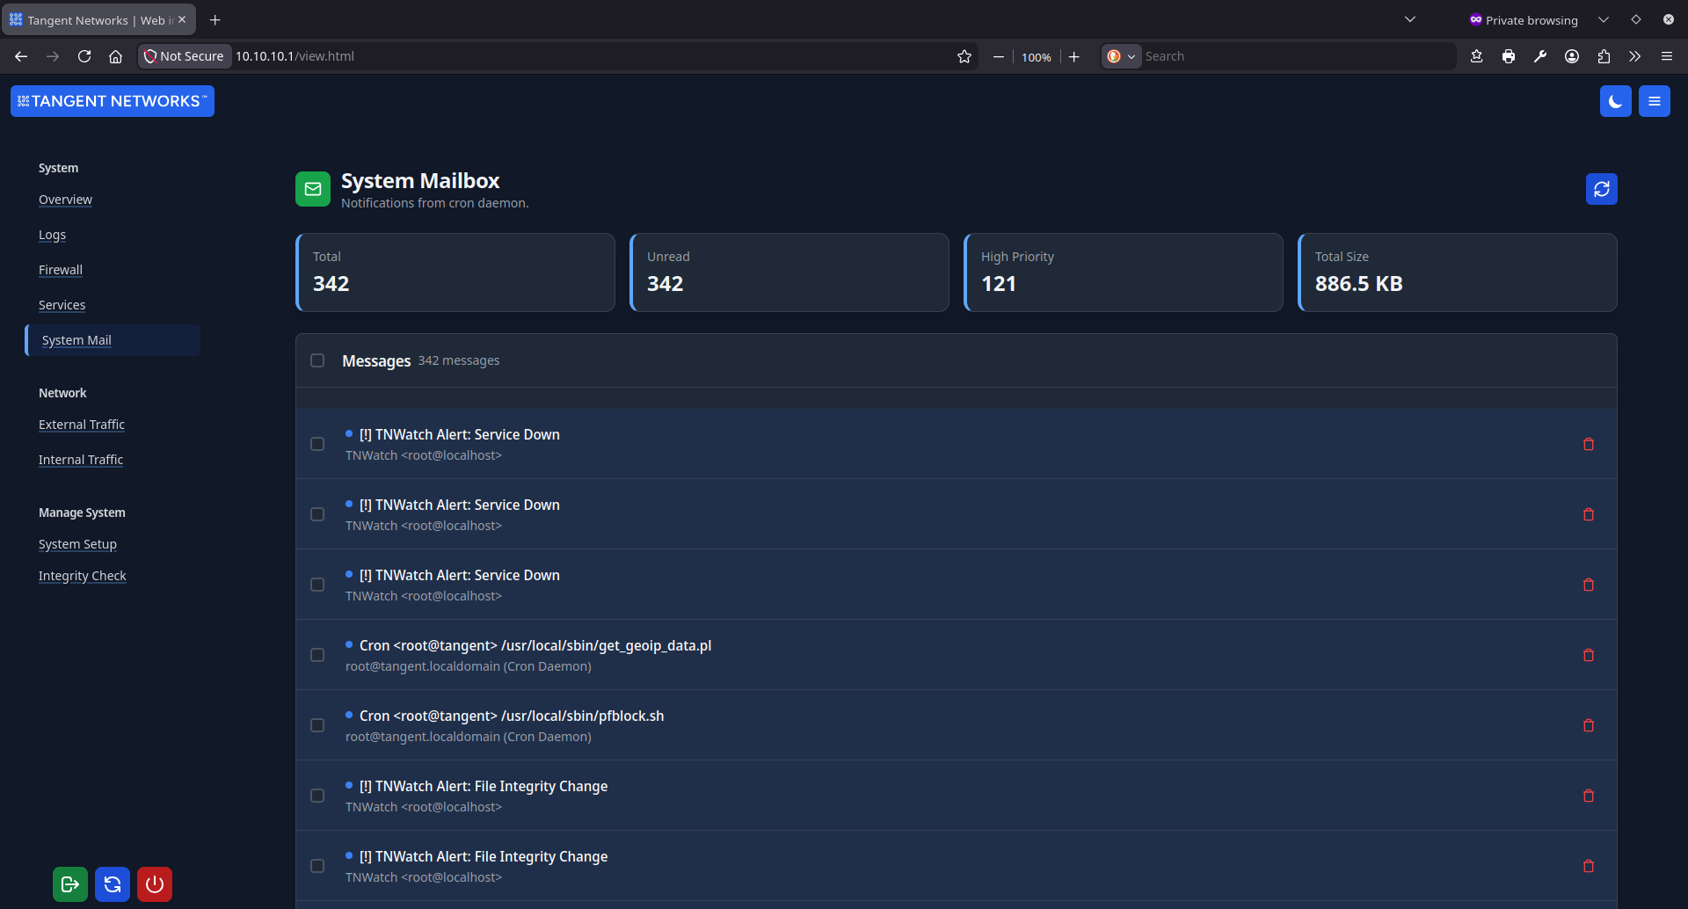Tick the select-all Messages checkbox

(x=317, y=360)
